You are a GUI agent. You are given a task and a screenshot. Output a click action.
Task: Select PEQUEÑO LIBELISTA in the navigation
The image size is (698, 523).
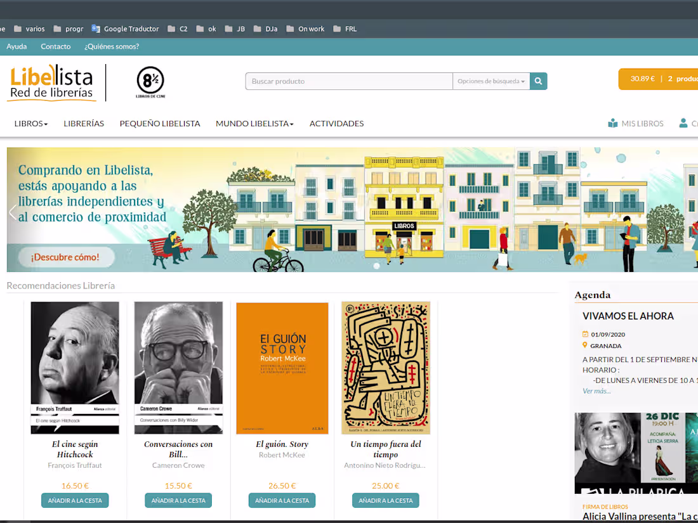point(159,124)
